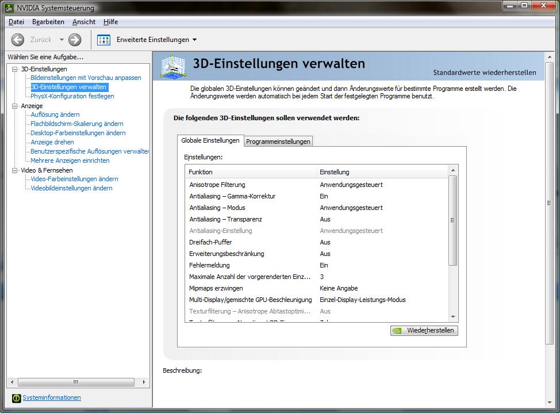Screen dimensions: 560x413
Task: Select the Fehlermeldung row
Action: tap(316, 265)
